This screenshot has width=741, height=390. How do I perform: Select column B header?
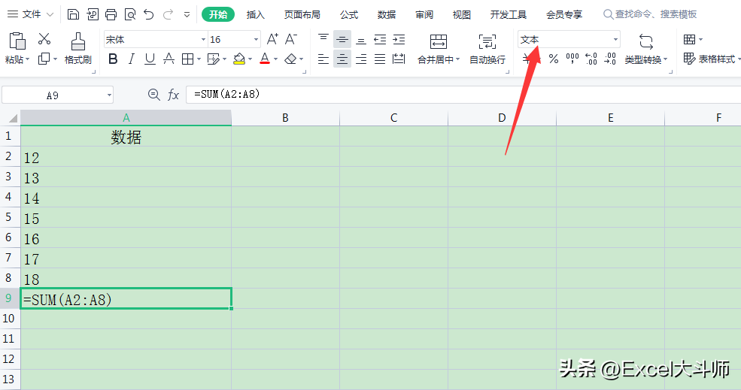(x=285, y=117)
